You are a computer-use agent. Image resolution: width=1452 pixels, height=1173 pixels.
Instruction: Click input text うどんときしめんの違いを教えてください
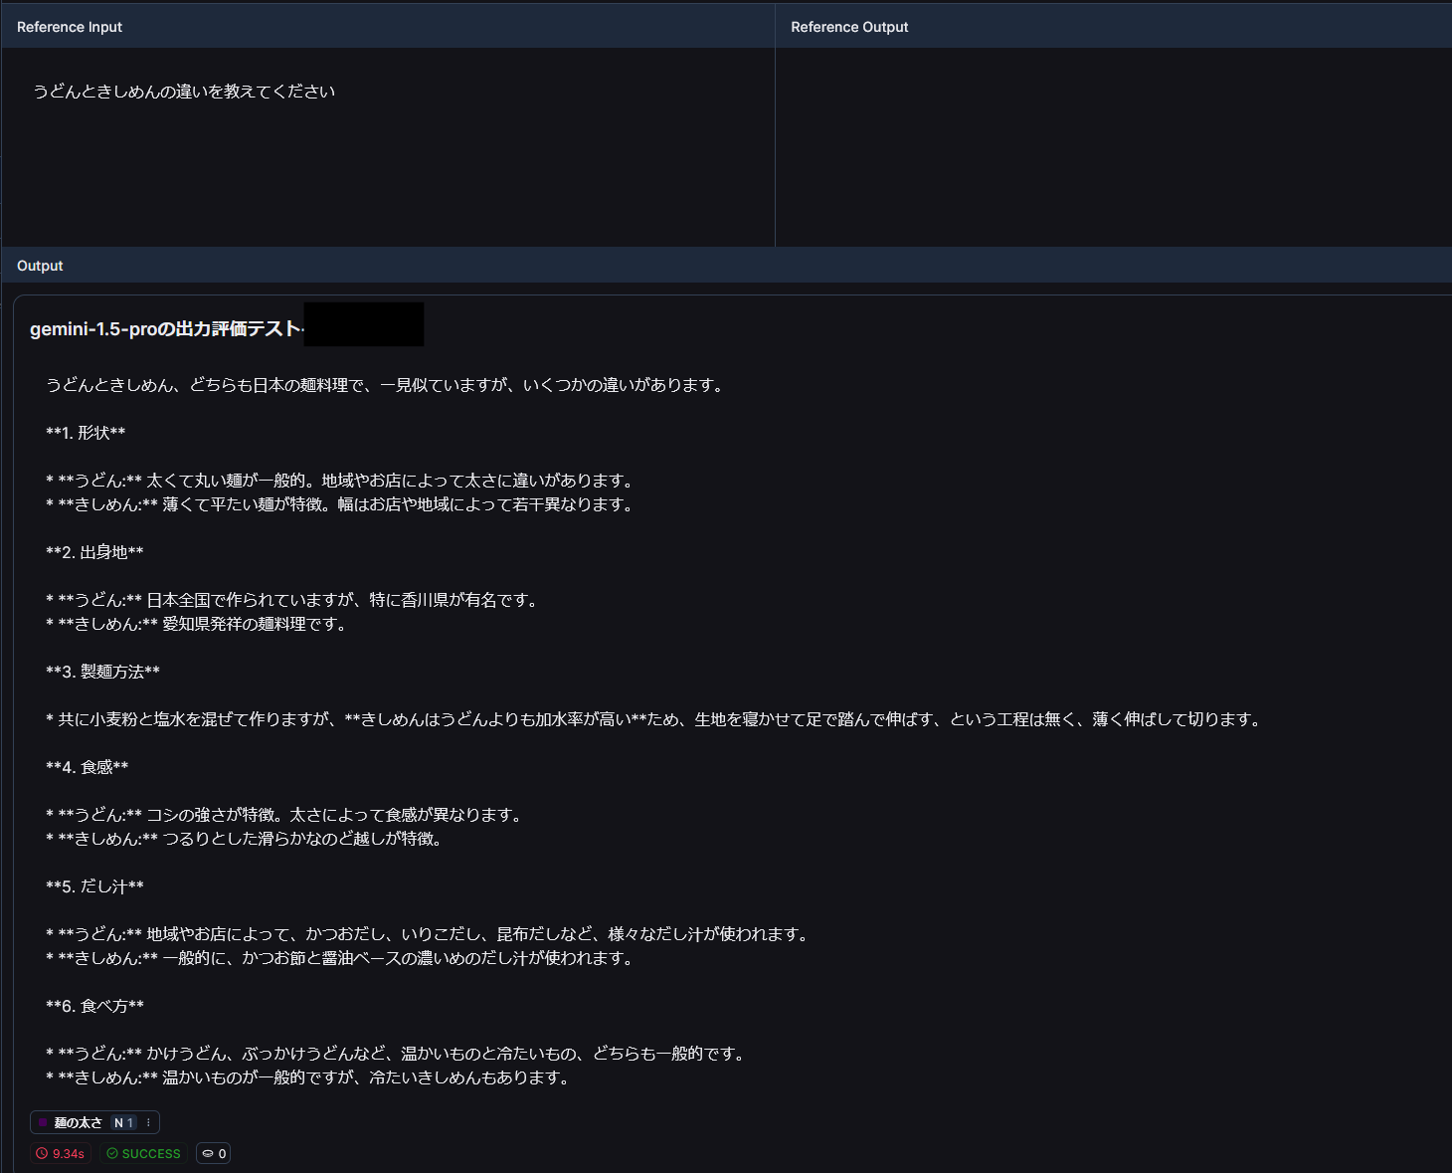pyautogui.click(x=184, y=92)
